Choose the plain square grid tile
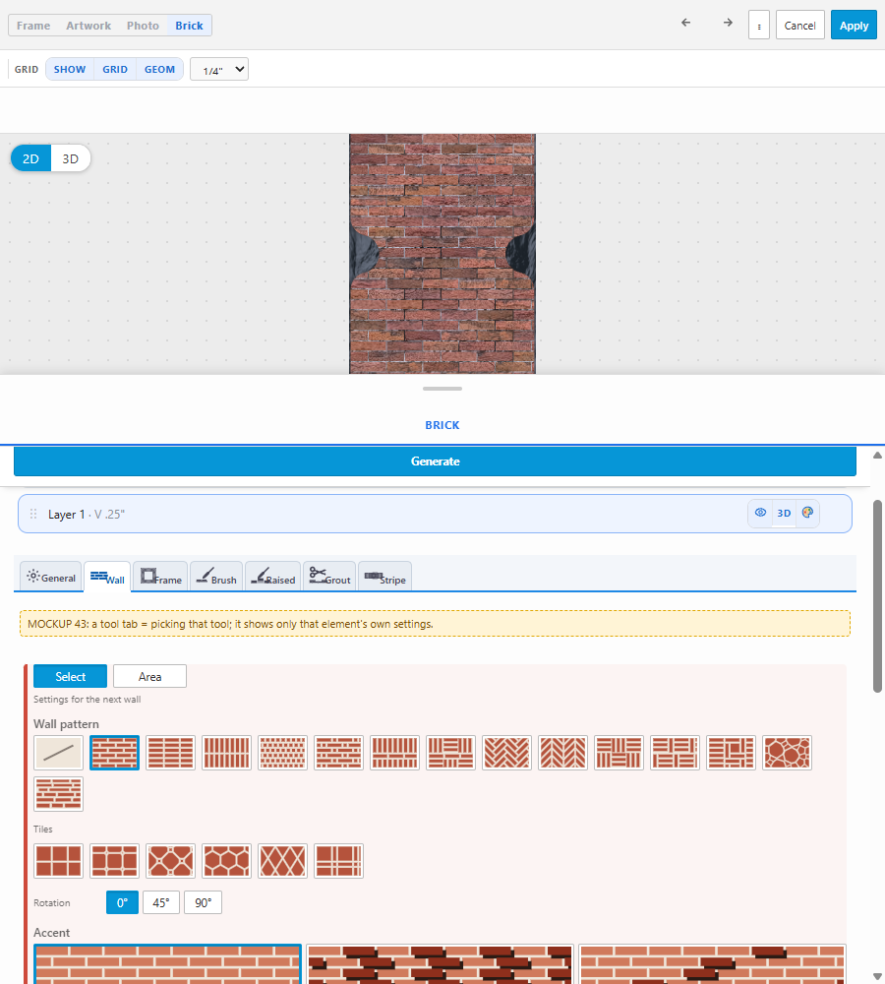This screenshot has height=984, width=885. [x=58, y=861]
